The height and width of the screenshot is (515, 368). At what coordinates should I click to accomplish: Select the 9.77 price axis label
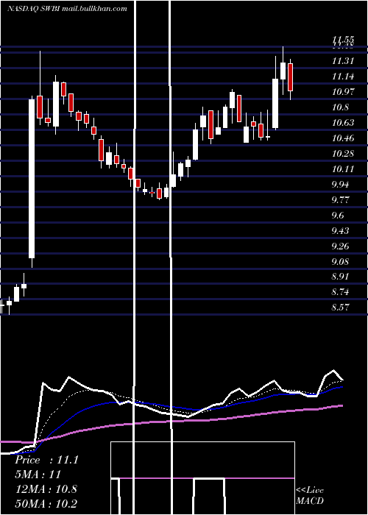point(340,199)
